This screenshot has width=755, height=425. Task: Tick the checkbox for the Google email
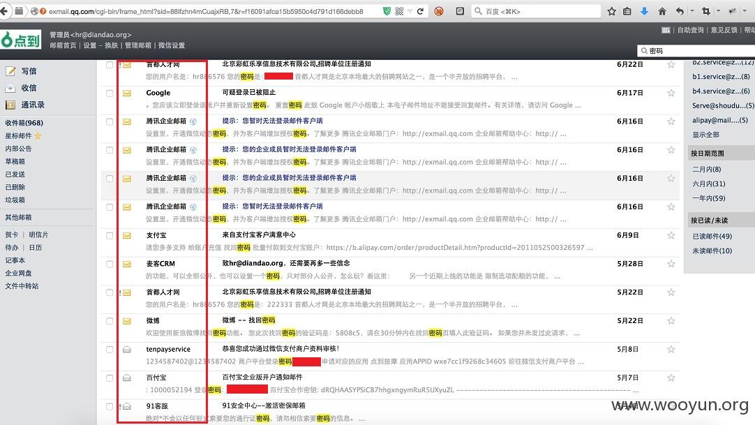coord(110,94)
